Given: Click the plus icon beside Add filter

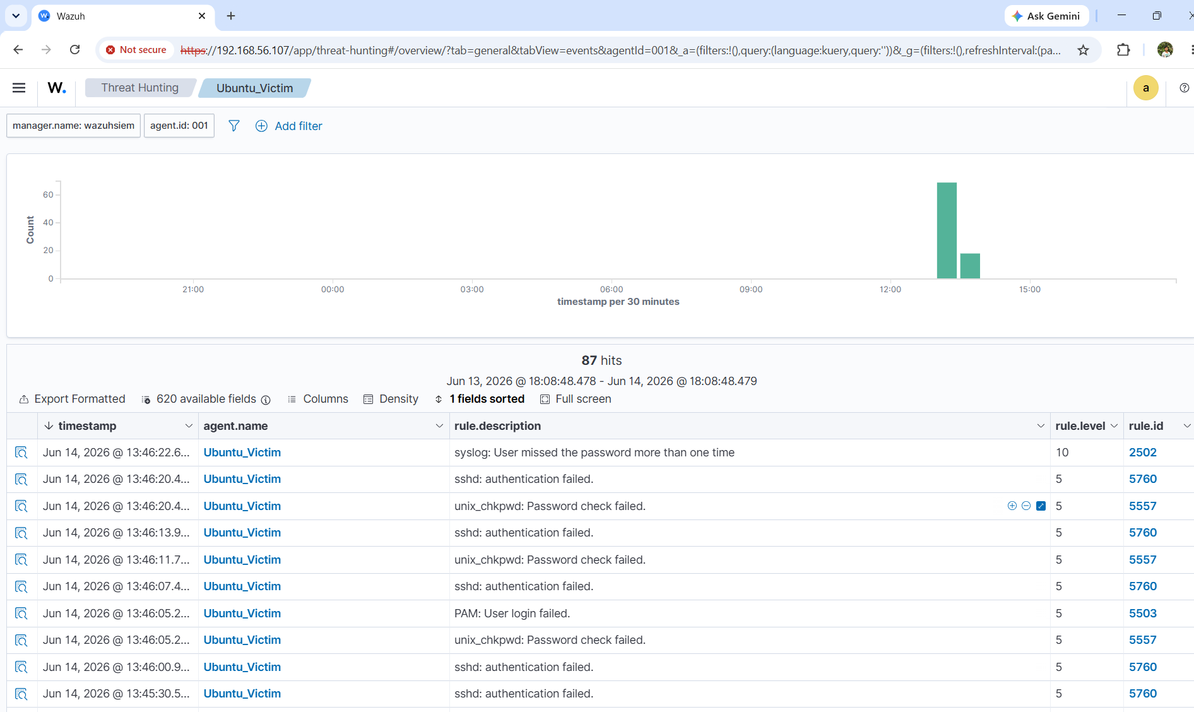Looking at the screenshot, I should pos(261,126).
